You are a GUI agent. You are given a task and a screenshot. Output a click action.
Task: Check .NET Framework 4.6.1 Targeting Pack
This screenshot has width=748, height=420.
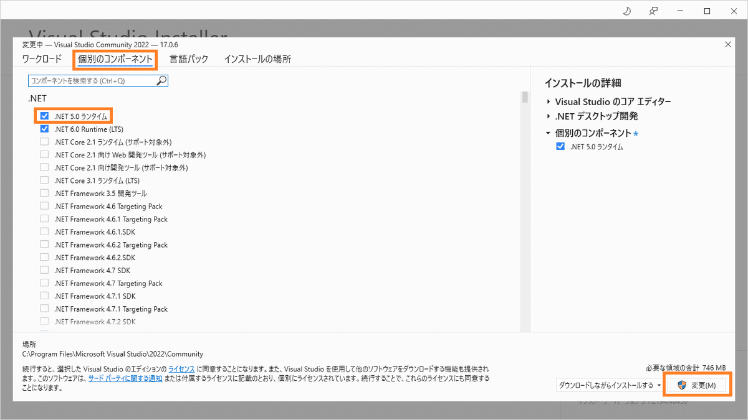[44, 219]
